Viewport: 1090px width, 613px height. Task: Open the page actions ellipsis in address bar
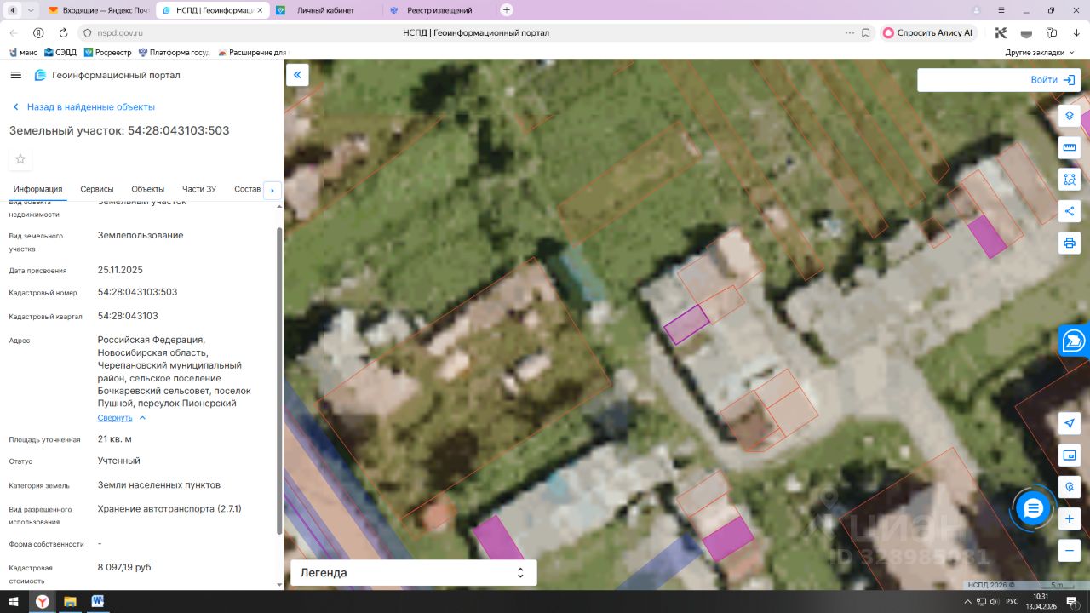pos(849,32)
